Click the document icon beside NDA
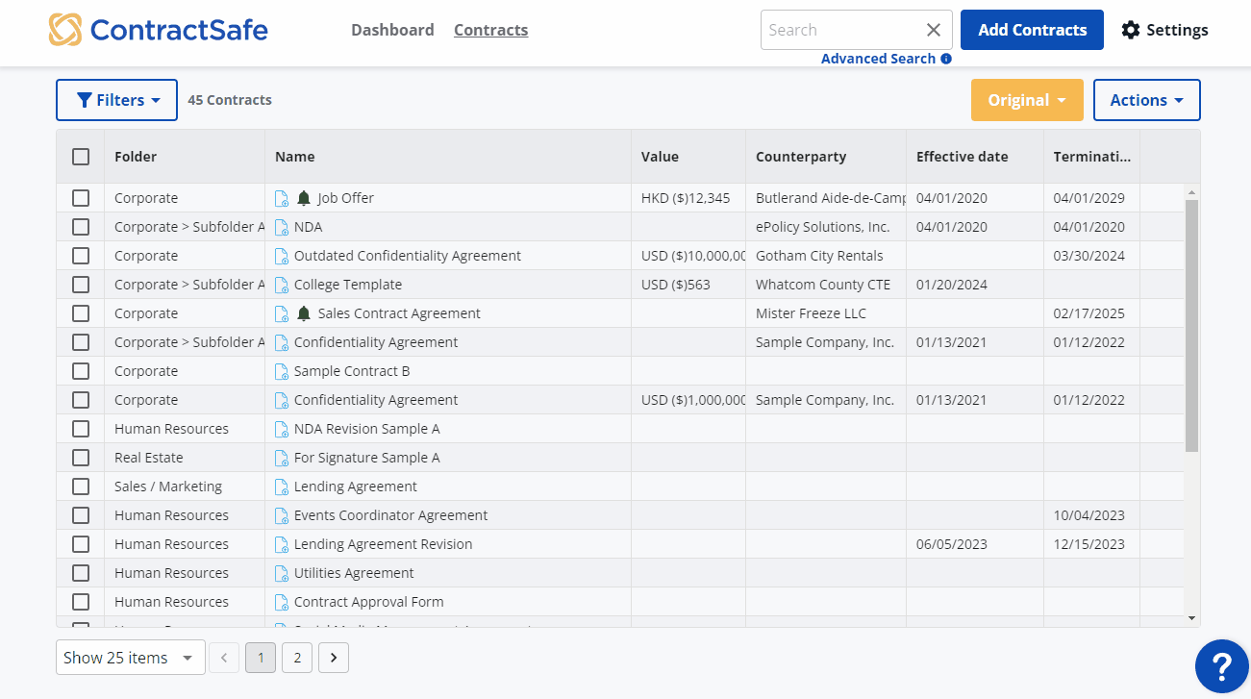 coord(282,227)
